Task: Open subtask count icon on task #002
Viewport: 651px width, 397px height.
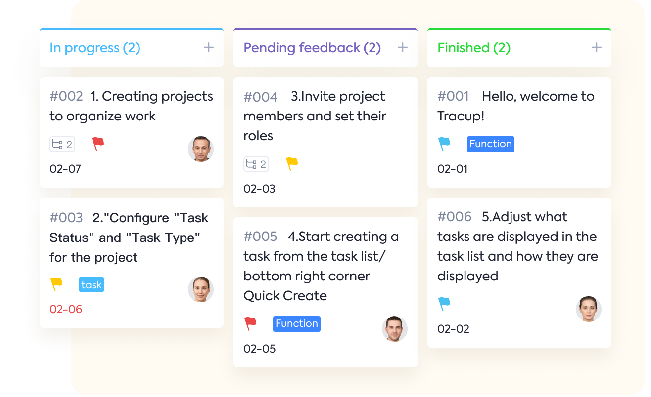Action: [x=62, y=144]
